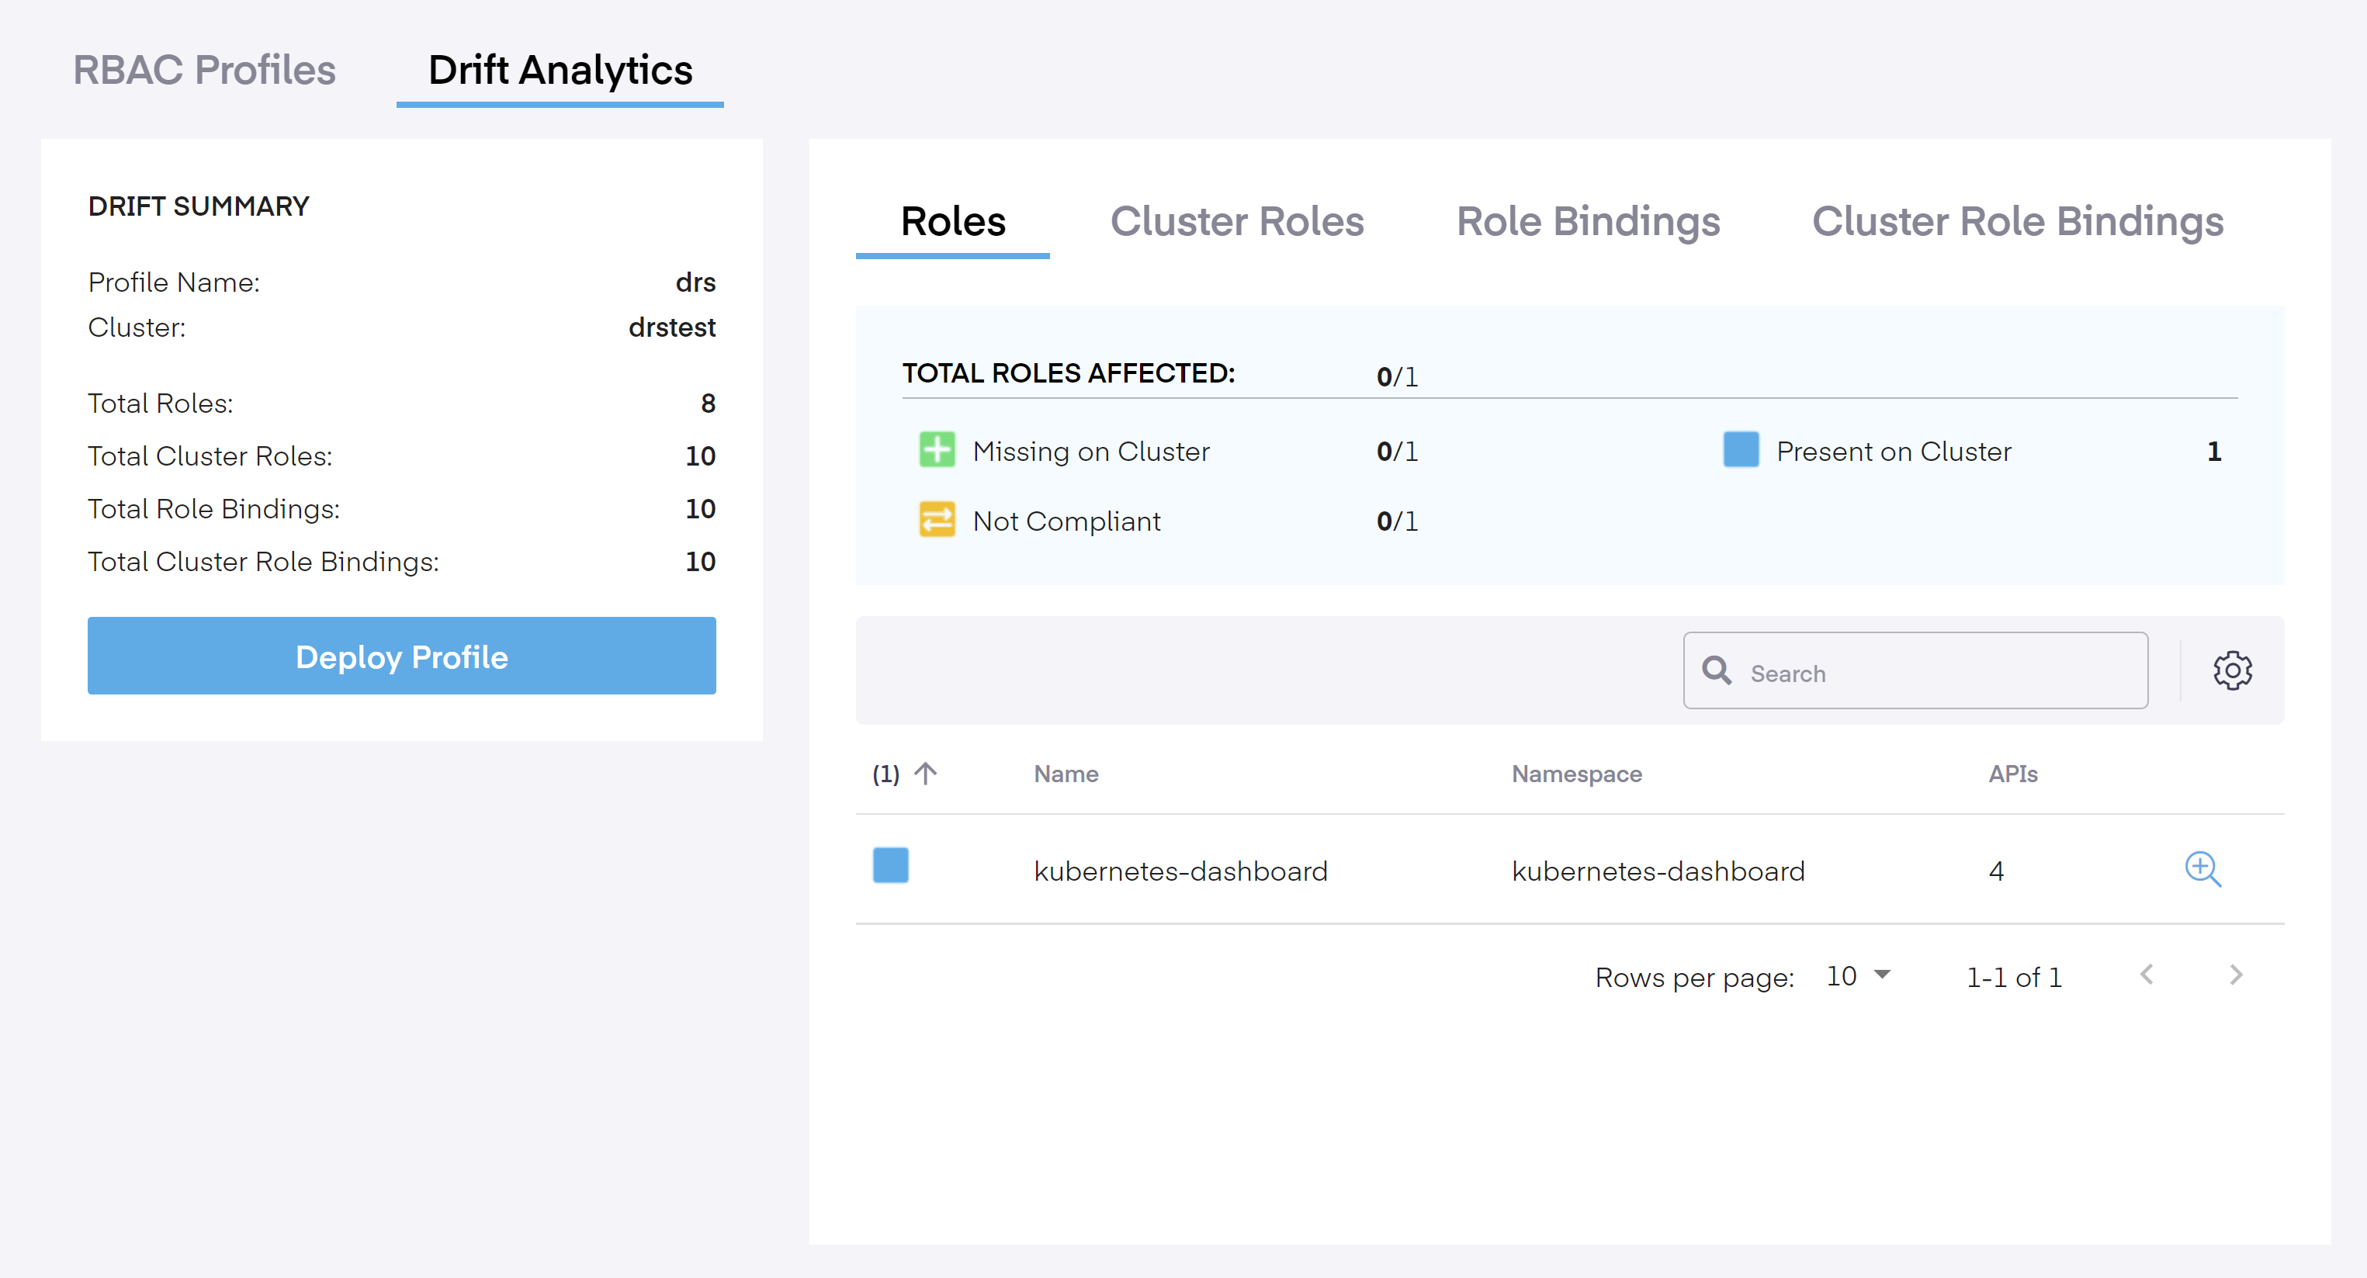Go to next page arrow
Screen dimensions: 2367x1278
coord(2236,975)
